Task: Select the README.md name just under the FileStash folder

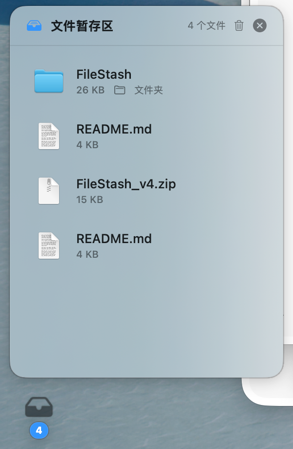Action: pyautogui.click(x=114, y=129)
